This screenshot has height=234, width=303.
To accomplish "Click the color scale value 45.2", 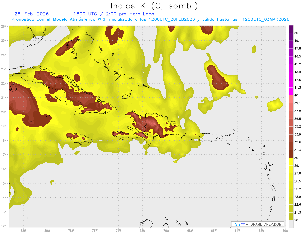I will [297, 64].
